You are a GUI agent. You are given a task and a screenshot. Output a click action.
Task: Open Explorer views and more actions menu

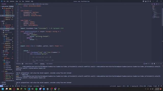[x=12, y=4]
